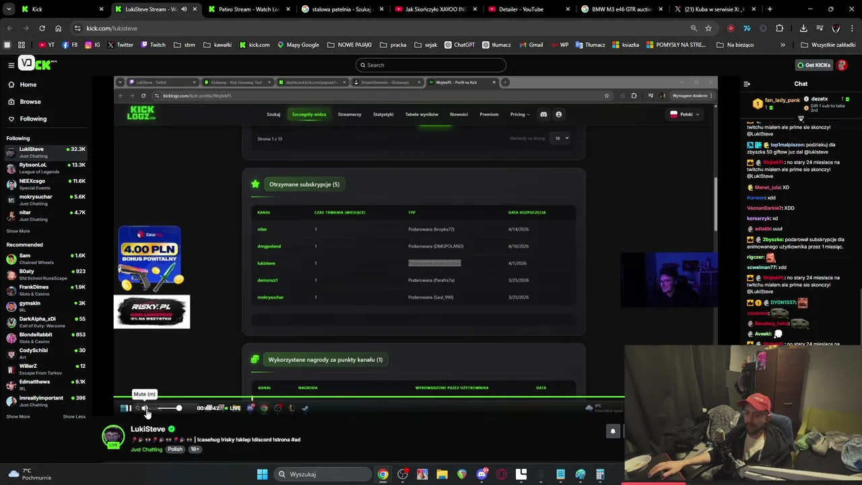Open the Chrome extensions puzzle icon

tap(779, 28)
